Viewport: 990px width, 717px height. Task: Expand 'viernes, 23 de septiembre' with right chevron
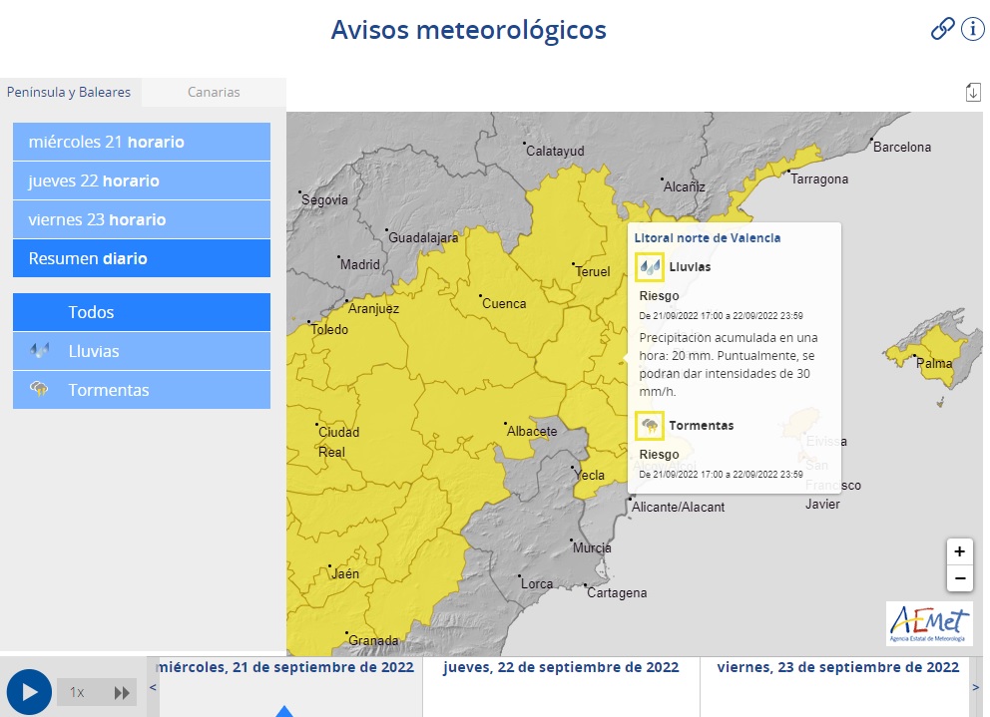click(976, 687)
